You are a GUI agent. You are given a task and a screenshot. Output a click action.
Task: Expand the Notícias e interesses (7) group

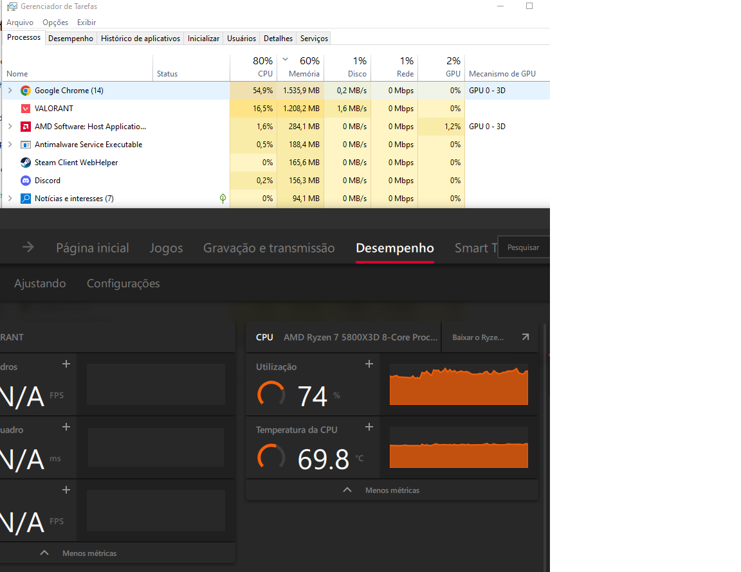coord(10,199)
